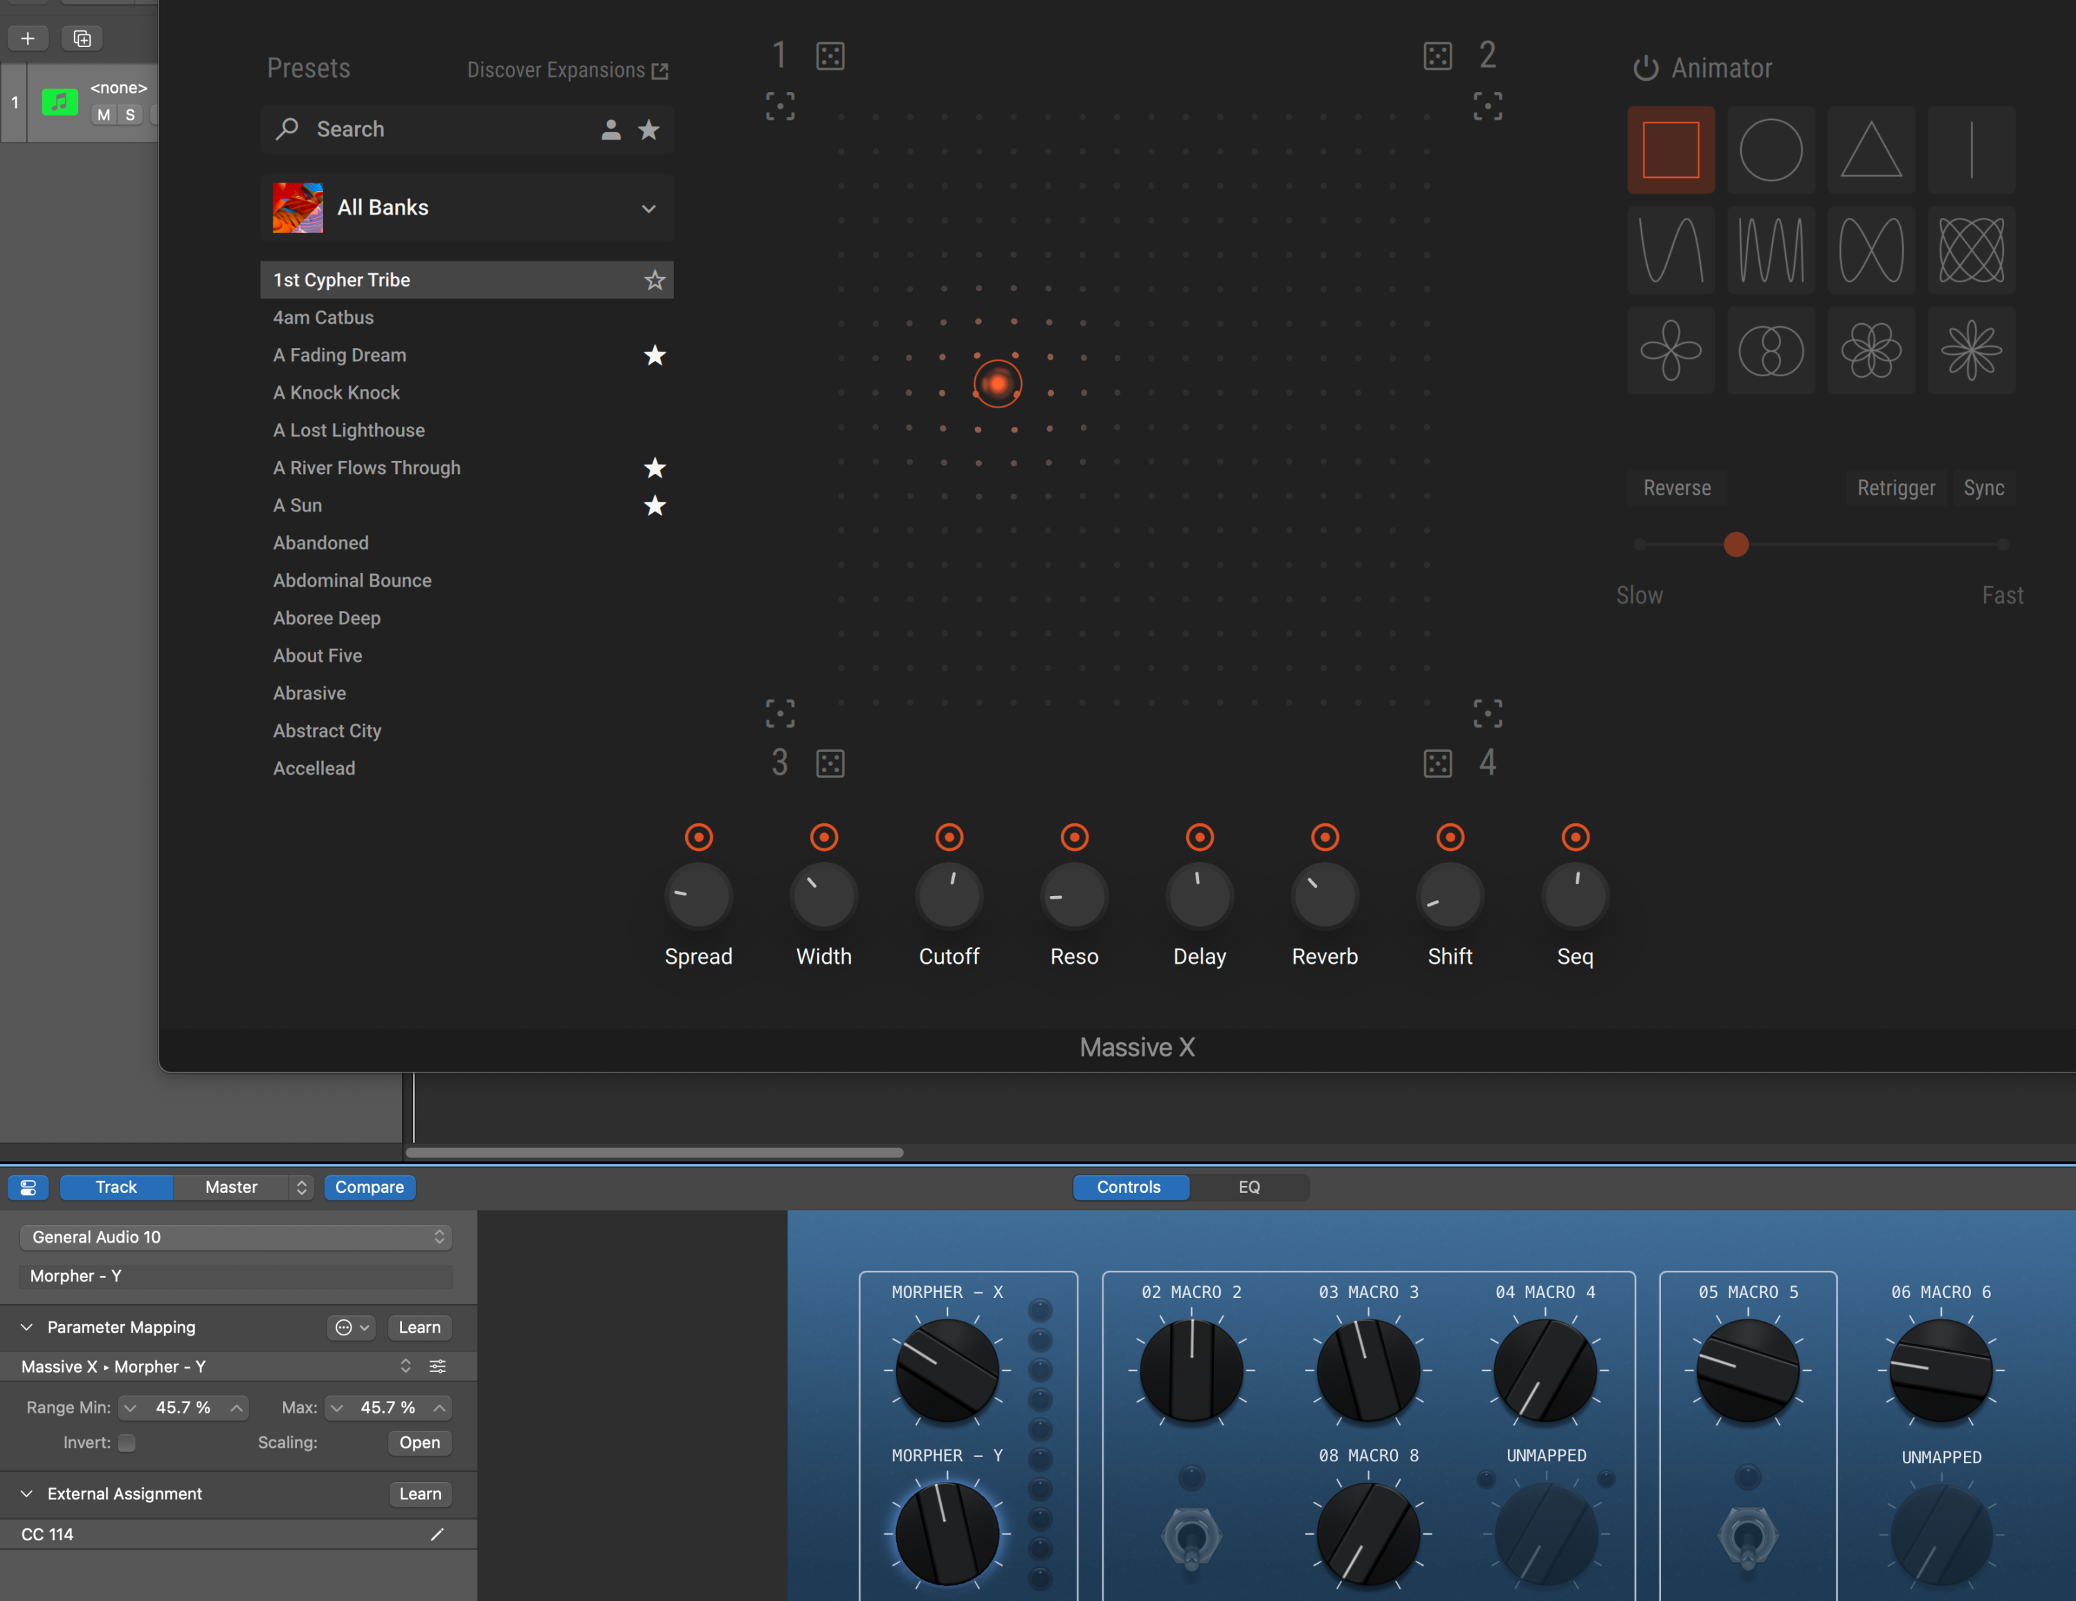Toggle Reverse in the Animator
2076x1601 pixels.
click(1677, 488)
